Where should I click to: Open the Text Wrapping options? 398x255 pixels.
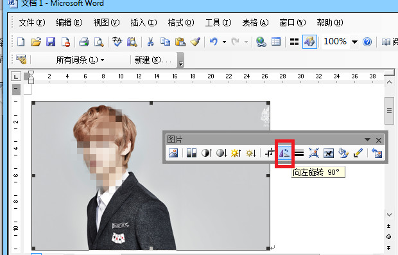click(x=329, y=153)
